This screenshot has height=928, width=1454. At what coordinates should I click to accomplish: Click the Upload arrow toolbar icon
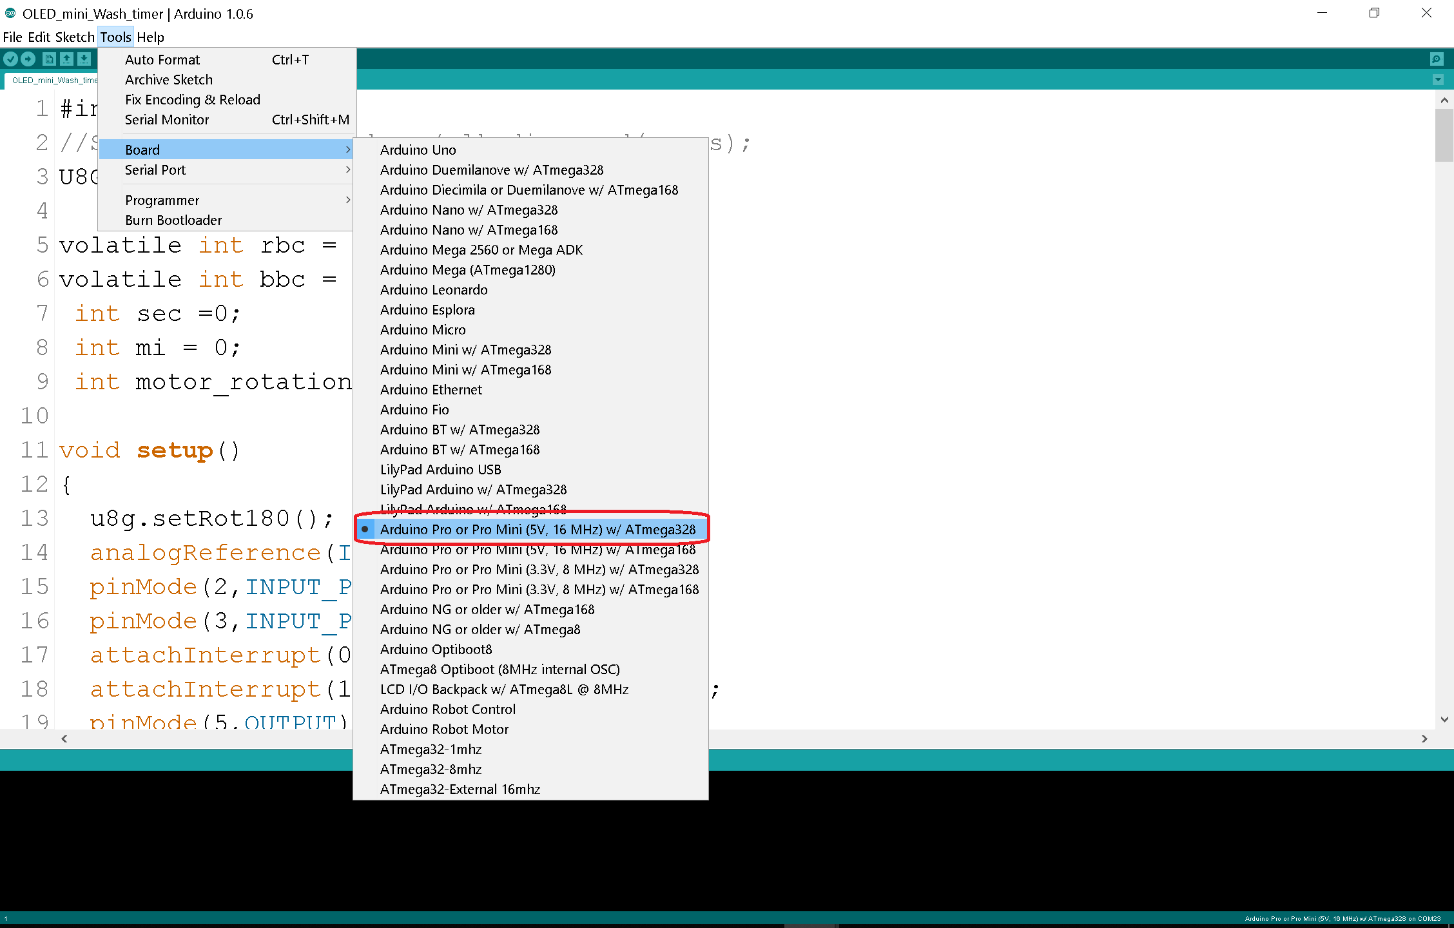(28, 59)
